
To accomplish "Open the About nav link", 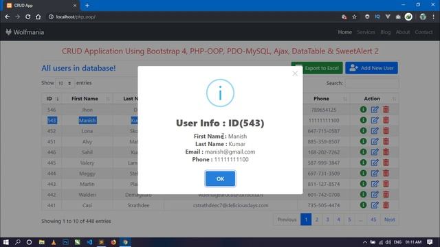I will [x=403, y=32].
